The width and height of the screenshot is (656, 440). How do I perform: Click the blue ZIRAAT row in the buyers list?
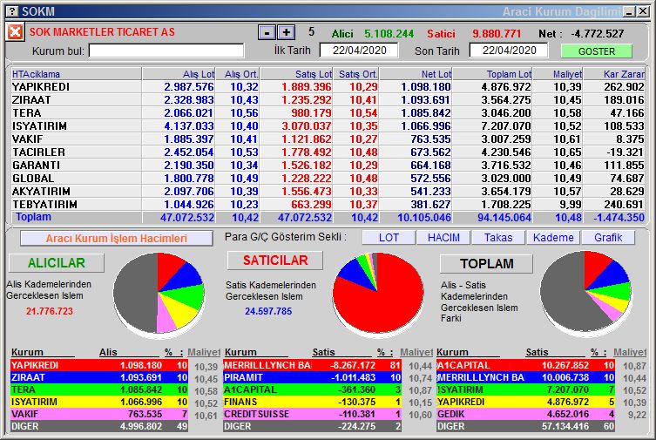99,377
